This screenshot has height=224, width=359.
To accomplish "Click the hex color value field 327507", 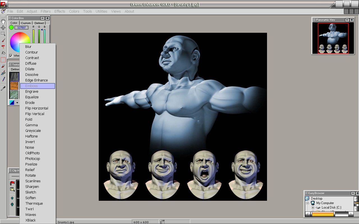I will 21,27.
